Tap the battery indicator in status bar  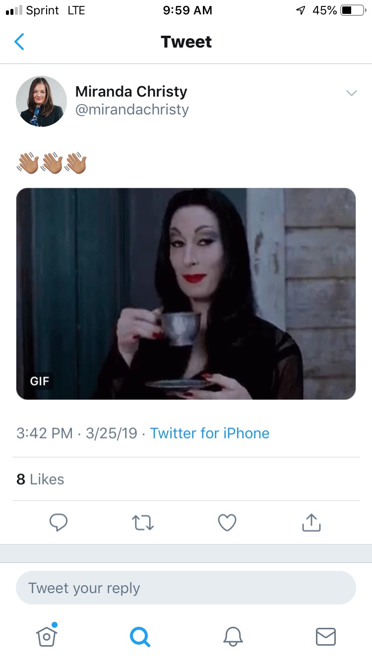pos(352,10)
